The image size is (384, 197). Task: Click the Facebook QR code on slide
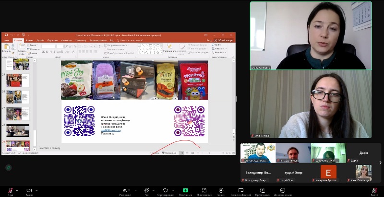79,121
